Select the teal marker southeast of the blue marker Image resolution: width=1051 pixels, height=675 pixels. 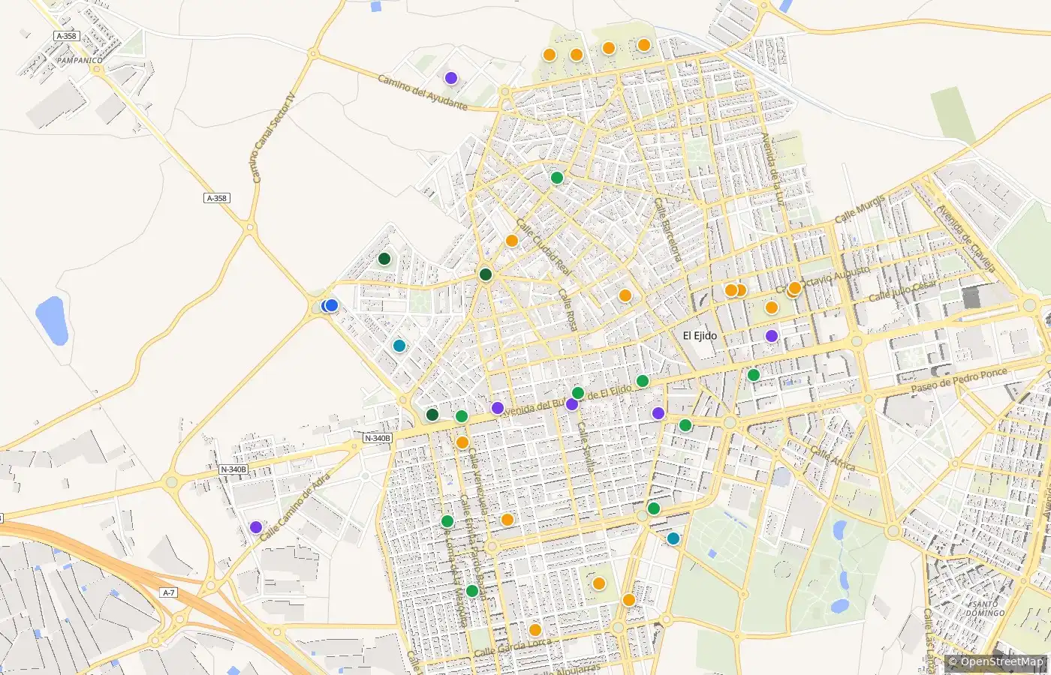(x=399, y=346)
